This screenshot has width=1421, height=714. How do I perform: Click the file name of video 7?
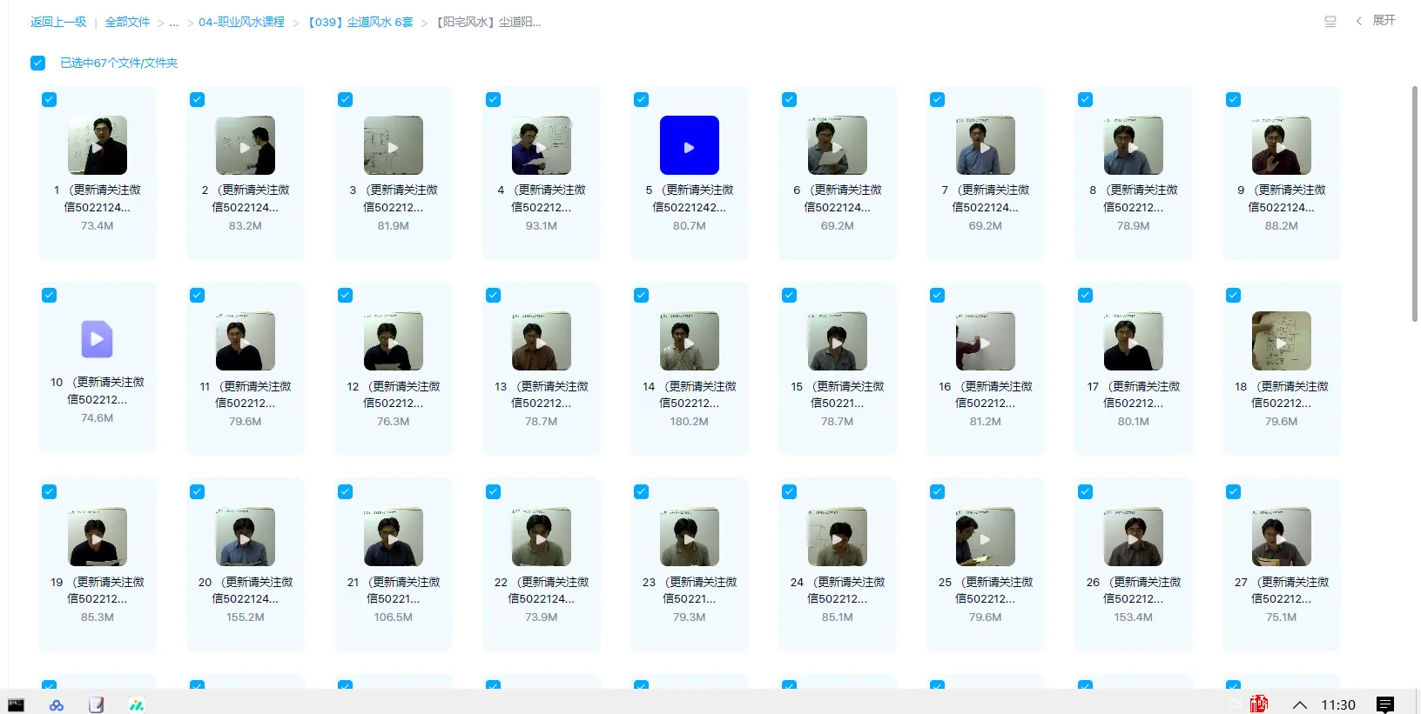click(986, 198)
